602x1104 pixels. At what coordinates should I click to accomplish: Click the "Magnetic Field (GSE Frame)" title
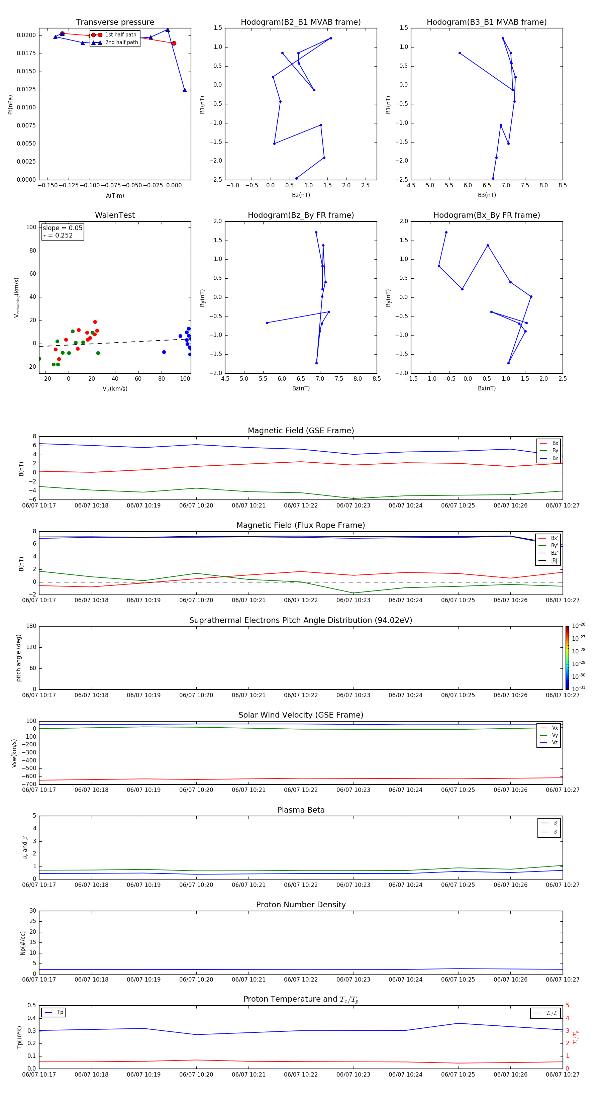(x=301, y=431)
